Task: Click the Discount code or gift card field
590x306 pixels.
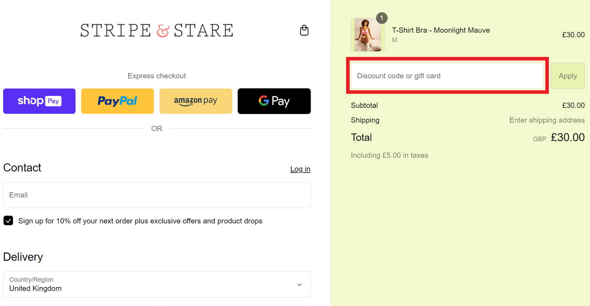Action: click(x=447, y=76)
